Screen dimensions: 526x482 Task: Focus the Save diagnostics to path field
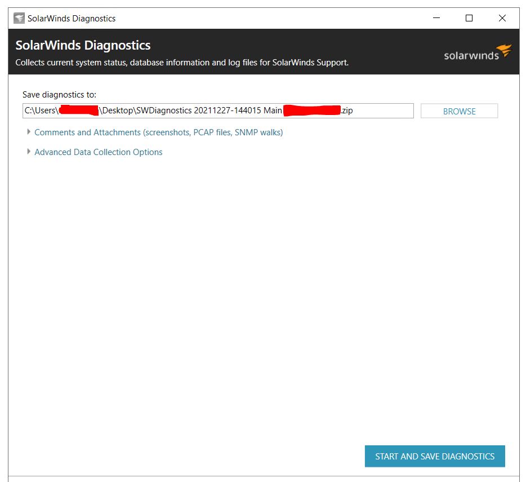tap(218, 111)
